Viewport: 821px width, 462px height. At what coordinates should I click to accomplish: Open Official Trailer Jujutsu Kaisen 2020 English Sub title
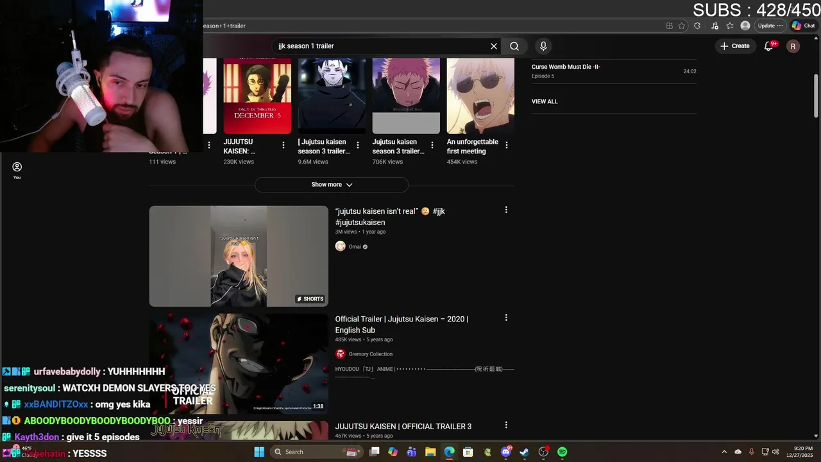click(x=402, y=325)
